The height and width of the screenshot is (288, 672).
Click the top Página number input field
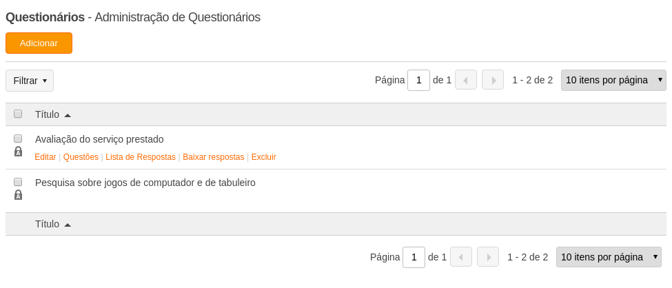click(x=419, y=80)
